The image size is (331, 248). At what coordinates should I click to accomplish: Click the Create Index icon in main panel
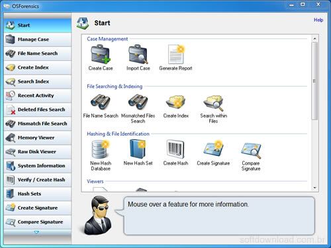176,103
